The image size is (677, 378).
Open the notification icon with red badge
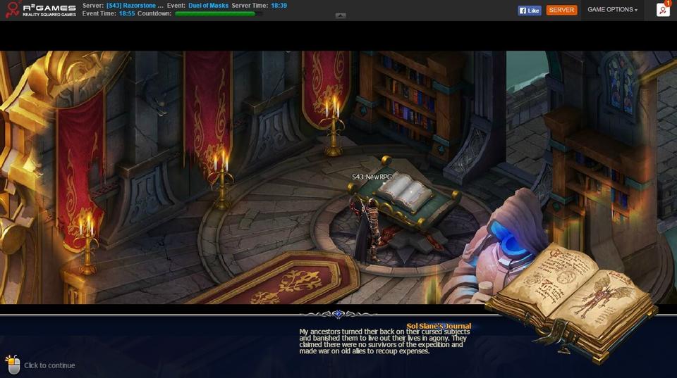click(663, 9)
